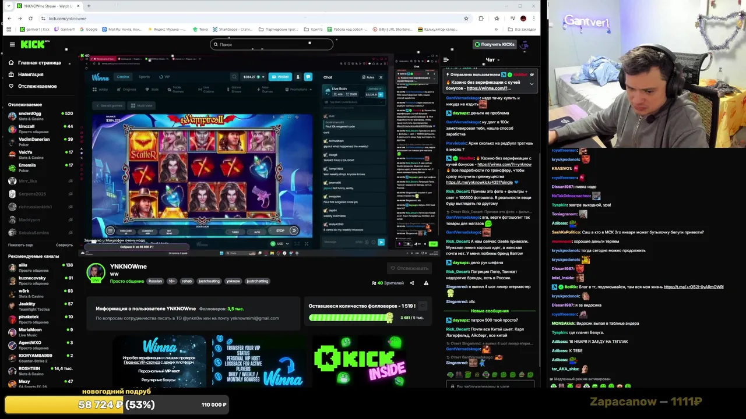Open the user profile avatar menu
746x419 pixels.
(x=525, y=44)
